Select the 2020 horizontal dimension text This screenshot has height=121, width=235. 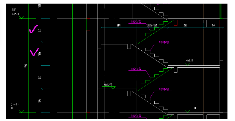tap(119, 25)
